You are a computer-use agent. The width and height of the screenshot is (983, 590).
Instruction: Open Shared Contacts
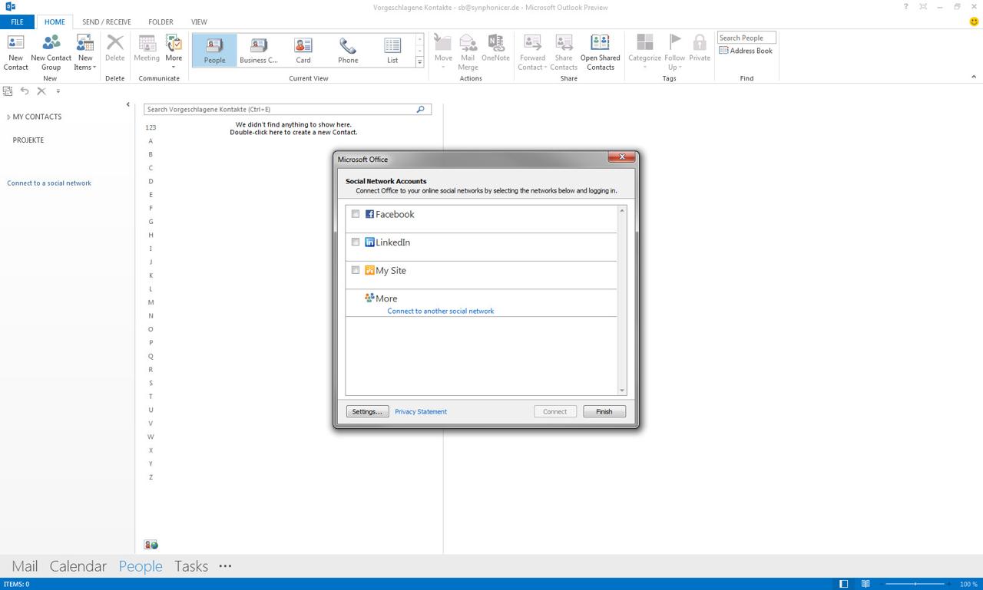[600, 52]
